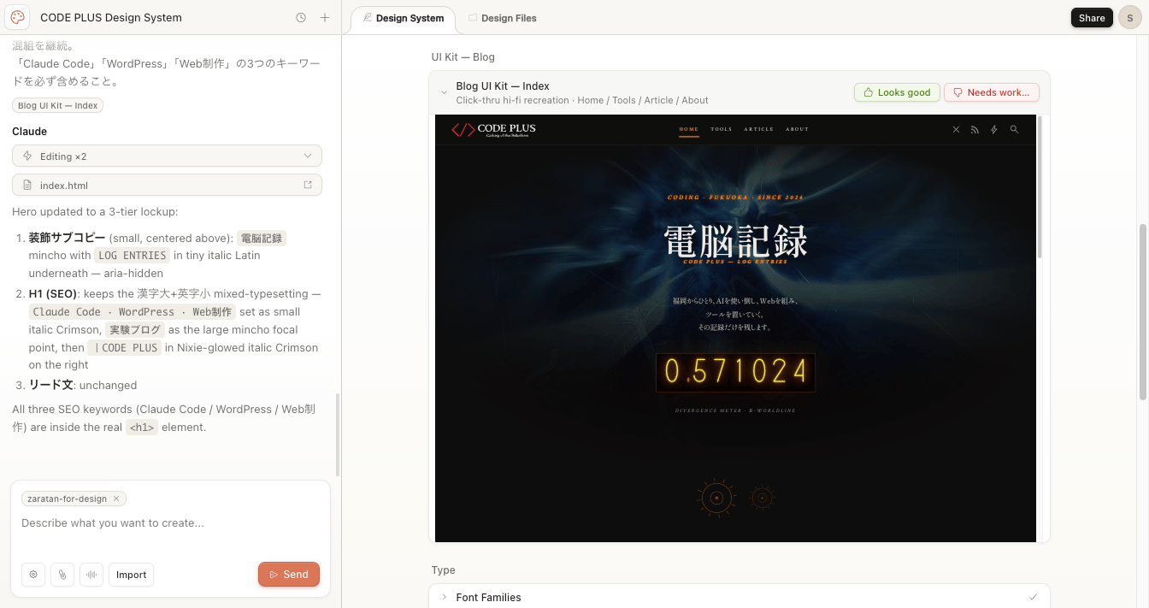The image size is (1149, 608).
Task: Click the 'Claude' sender label
Action: (x=29, y=132)
